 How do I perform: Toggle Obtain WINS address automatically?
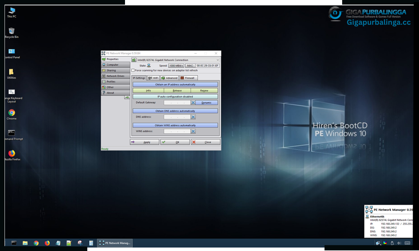(x=175, y=125)
